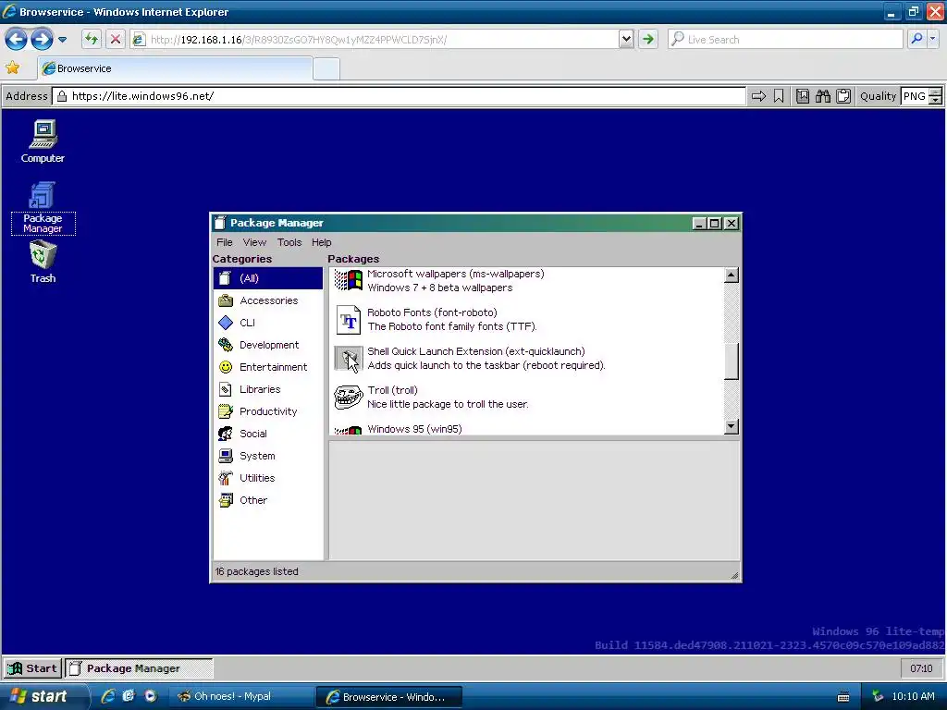
Task: Click the Entertainment smiley icon
Action: (226, 367)
